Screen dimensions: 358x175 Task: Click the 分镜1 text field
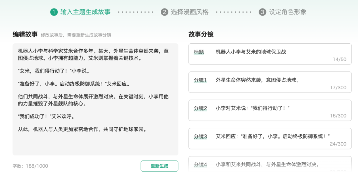point(258,80)
